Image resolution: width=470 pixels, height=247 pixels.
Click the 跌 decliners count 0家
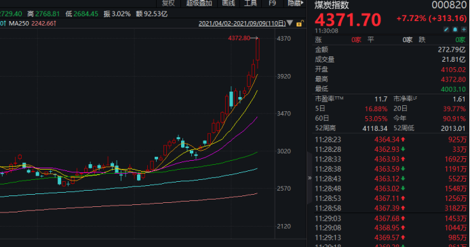(461, 40)
